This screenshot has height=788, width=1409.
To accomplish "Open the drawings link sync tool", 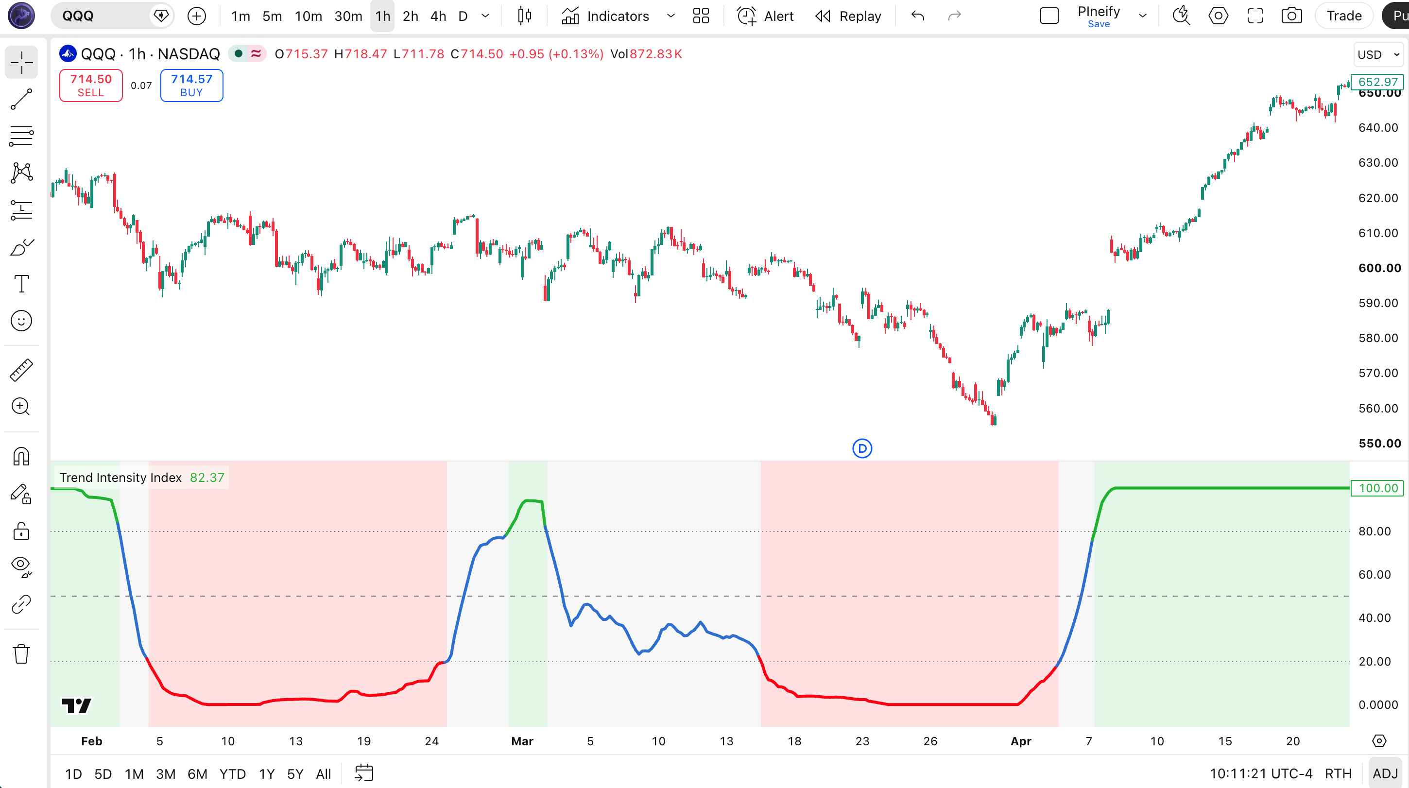I will (21, 604).
